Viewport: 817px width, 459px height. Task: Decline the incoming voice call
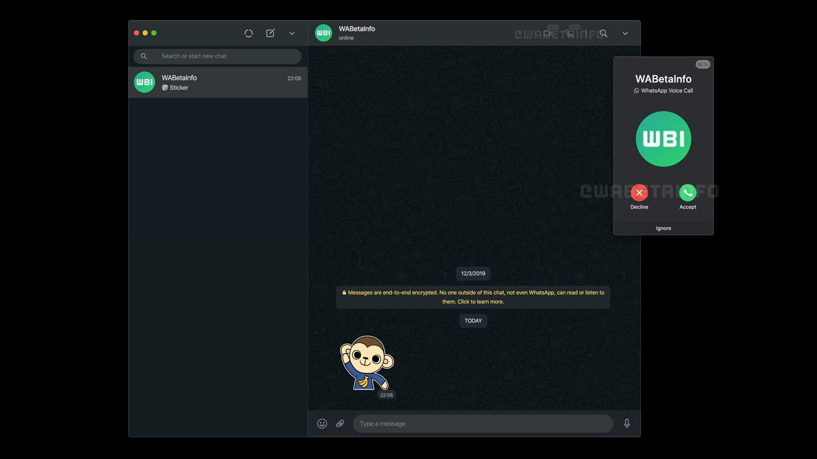tap(639, 193)
